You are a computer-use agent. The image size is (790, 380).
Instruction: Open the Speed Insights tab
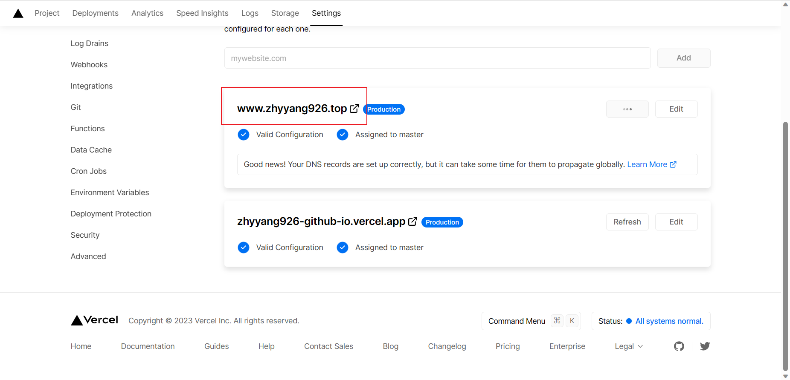pos(202,13)
